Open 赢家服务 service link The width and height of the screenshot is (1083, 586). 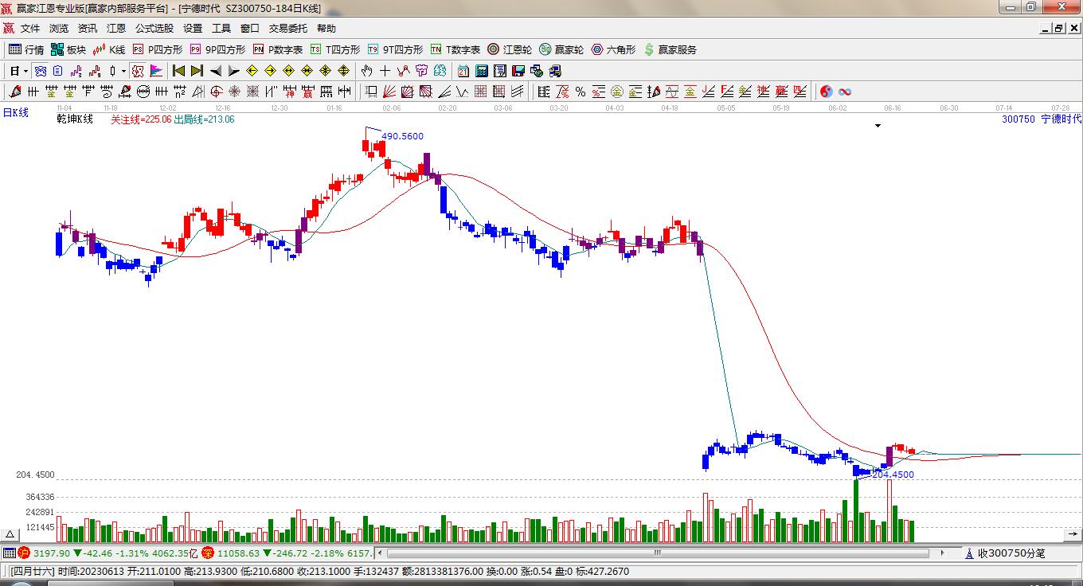tap(670, 49)
